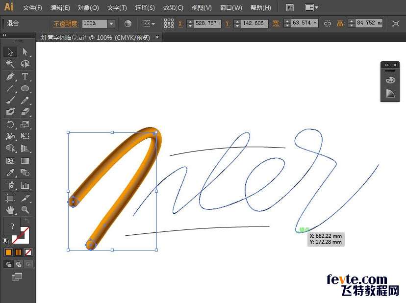Select the Mesh tool
406x303 pixels.
coord(10,161)
